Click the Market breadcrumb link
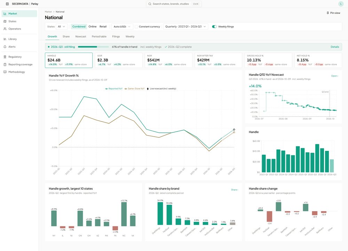This screenshot has height=251, width=348. 48,12
